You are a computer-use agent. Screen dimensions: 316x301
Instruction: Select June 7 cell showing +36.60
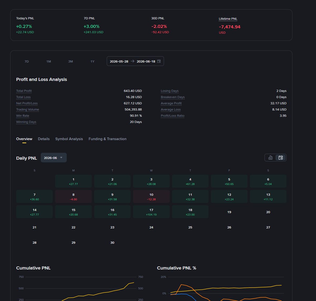[34, 197]
